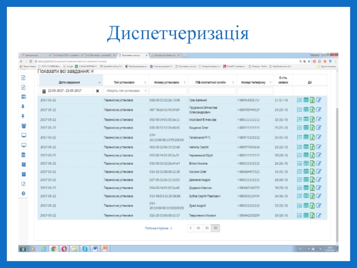Click the 'Номер установки' filter field
The image size is (357, 268).
coord(168,91)
